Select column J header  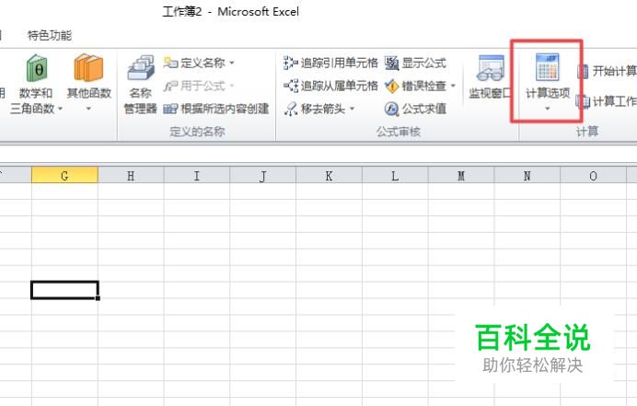coord(263,176)
